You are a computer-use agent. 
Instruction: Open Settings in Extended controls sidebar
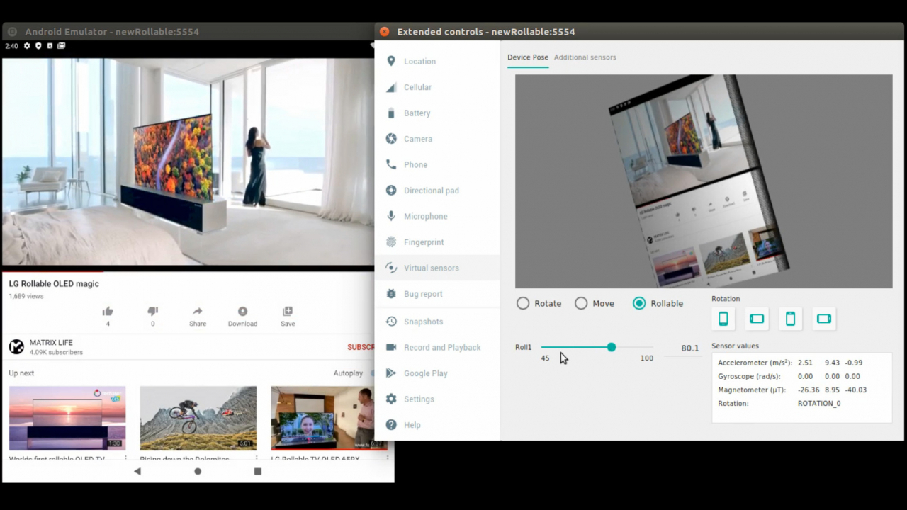(x=437, y=399)
